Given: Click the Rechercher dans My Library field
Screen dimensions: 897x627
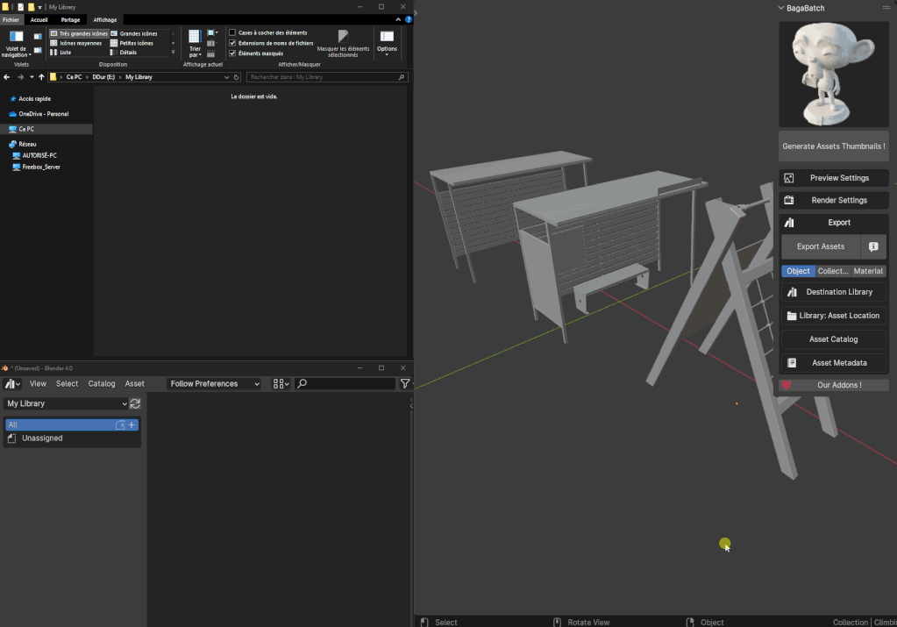Looking at the screenshot, I should (x=327, y=77).
